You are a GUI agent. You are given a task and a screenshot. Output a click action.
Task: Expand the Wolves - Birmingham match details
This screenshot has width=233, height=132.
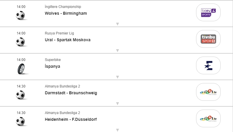(117, 24)
